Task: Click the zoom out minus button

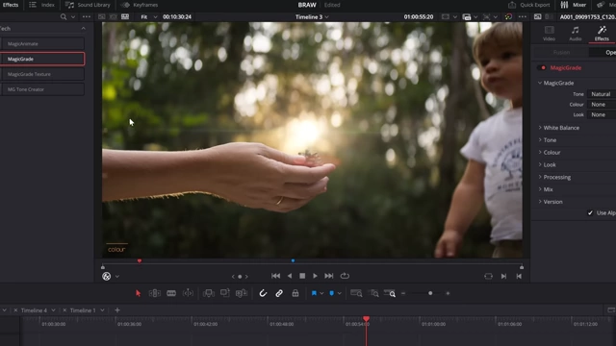Action: [x=403, y=293]
